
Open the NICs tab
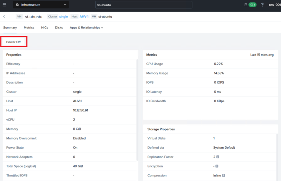(45, 28)
